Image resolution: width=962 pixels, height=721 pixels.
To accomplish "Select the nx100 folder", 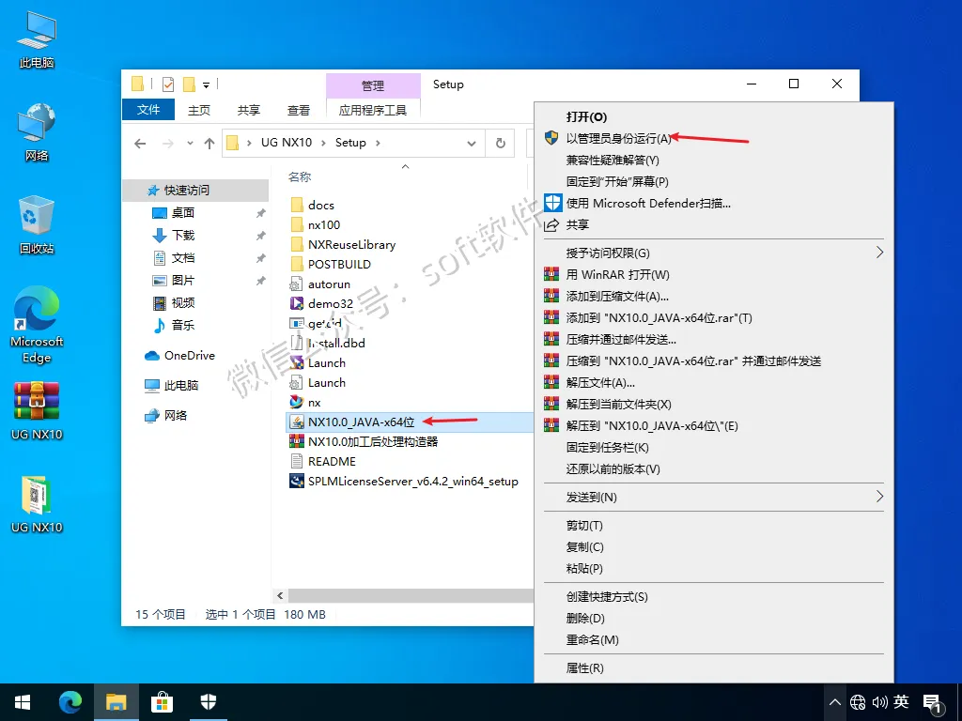I will (324, 224).
